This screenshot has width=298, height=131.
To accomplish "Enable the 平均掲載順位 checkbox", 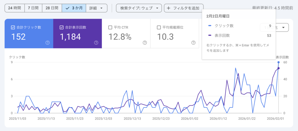I will 159,28.
